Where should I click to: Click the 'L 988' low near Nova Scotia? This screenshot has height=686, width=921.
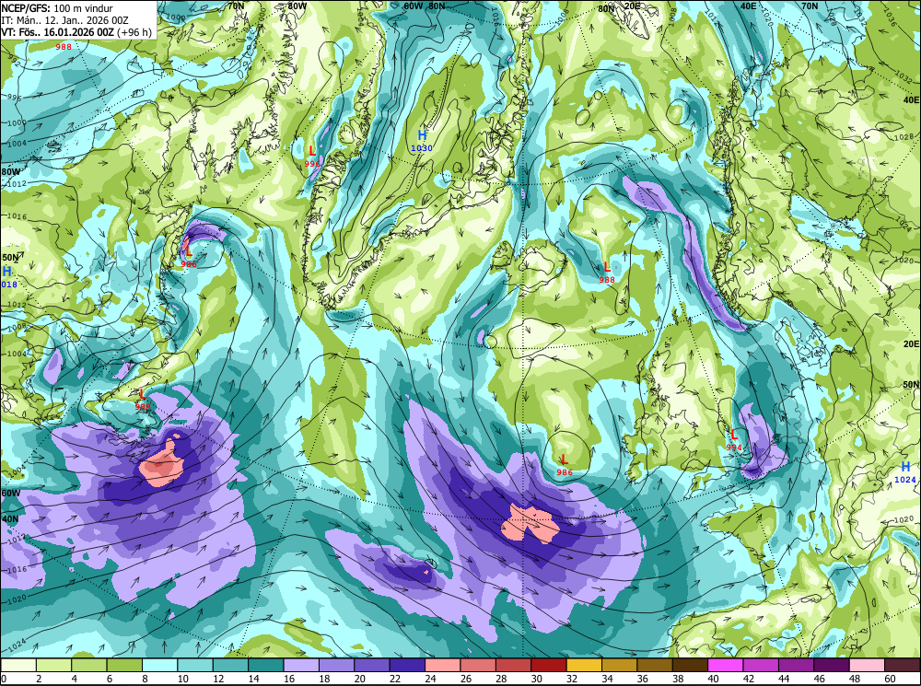coord(142,400)
